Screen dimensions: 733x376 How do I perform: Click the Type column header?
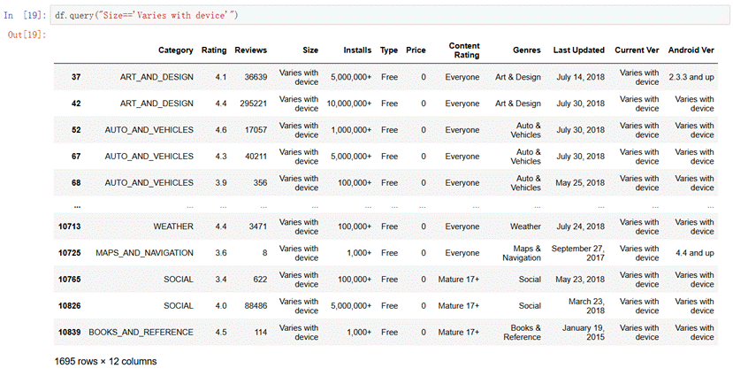tap(389, 50)
